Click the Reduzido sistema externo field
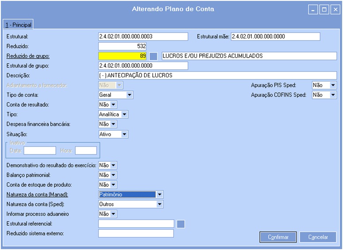 (136, 233)
